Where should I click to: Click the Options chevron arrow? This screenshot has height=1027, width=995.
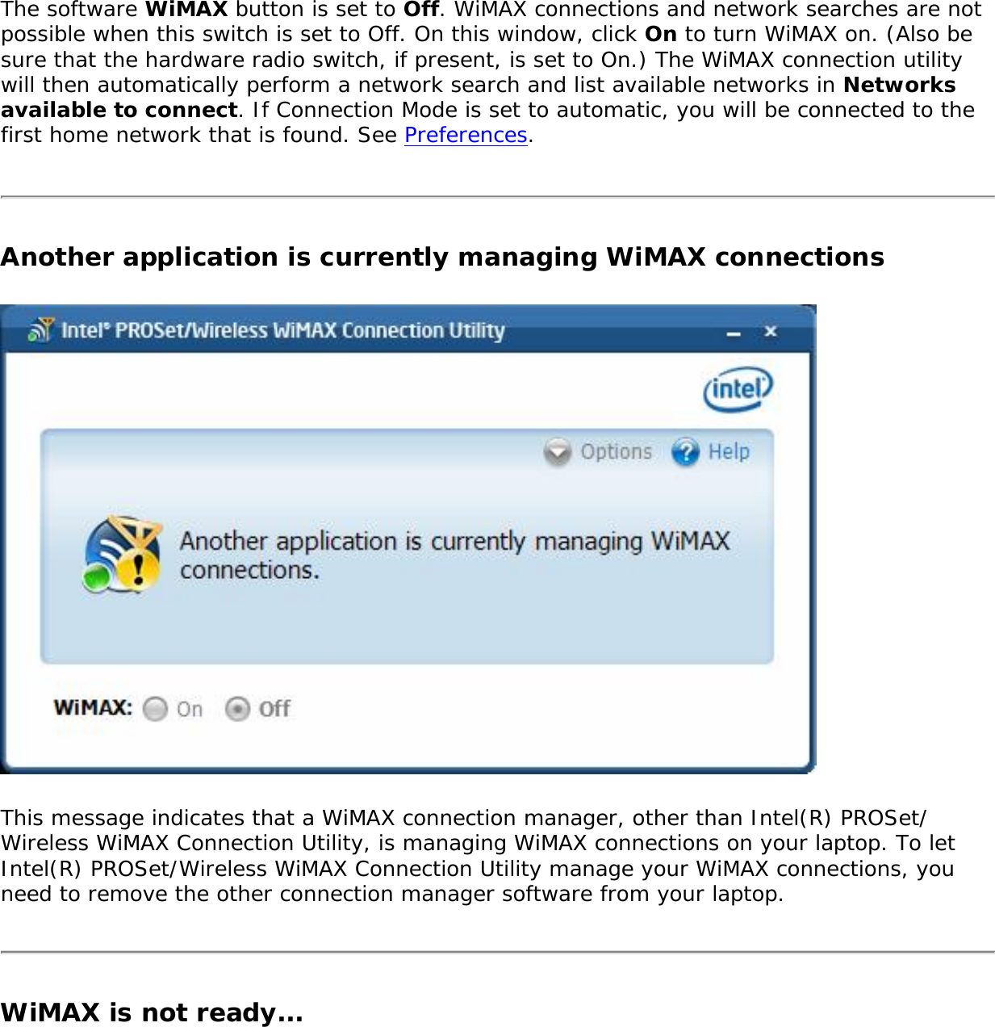pyautogui.click(x=558, y=452)
